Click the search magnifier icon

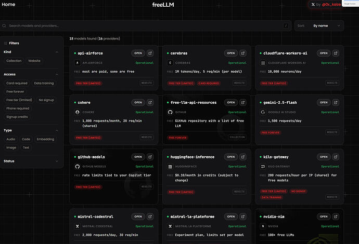(x=4, y=25)
